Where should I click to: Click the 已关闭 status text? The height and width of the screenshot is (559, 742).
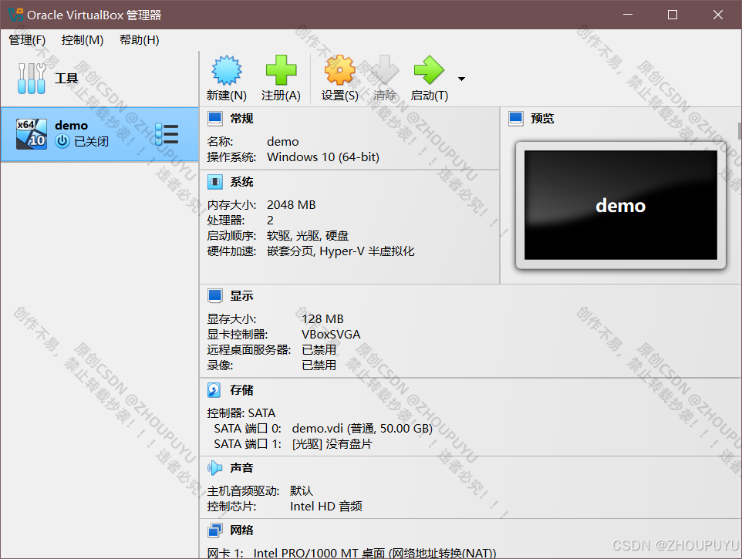(x=91, y=141)
